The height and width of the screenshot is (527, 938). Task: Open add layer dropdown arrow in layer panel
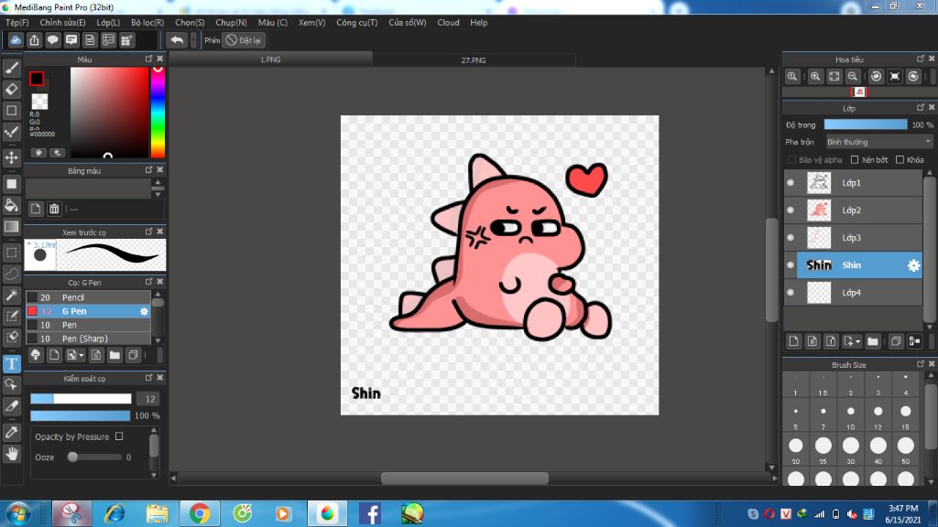coord(857,341)
